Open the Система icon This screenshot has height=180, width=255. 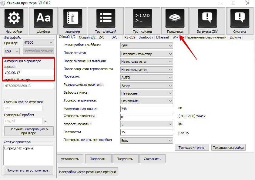[x=240, y=18]
